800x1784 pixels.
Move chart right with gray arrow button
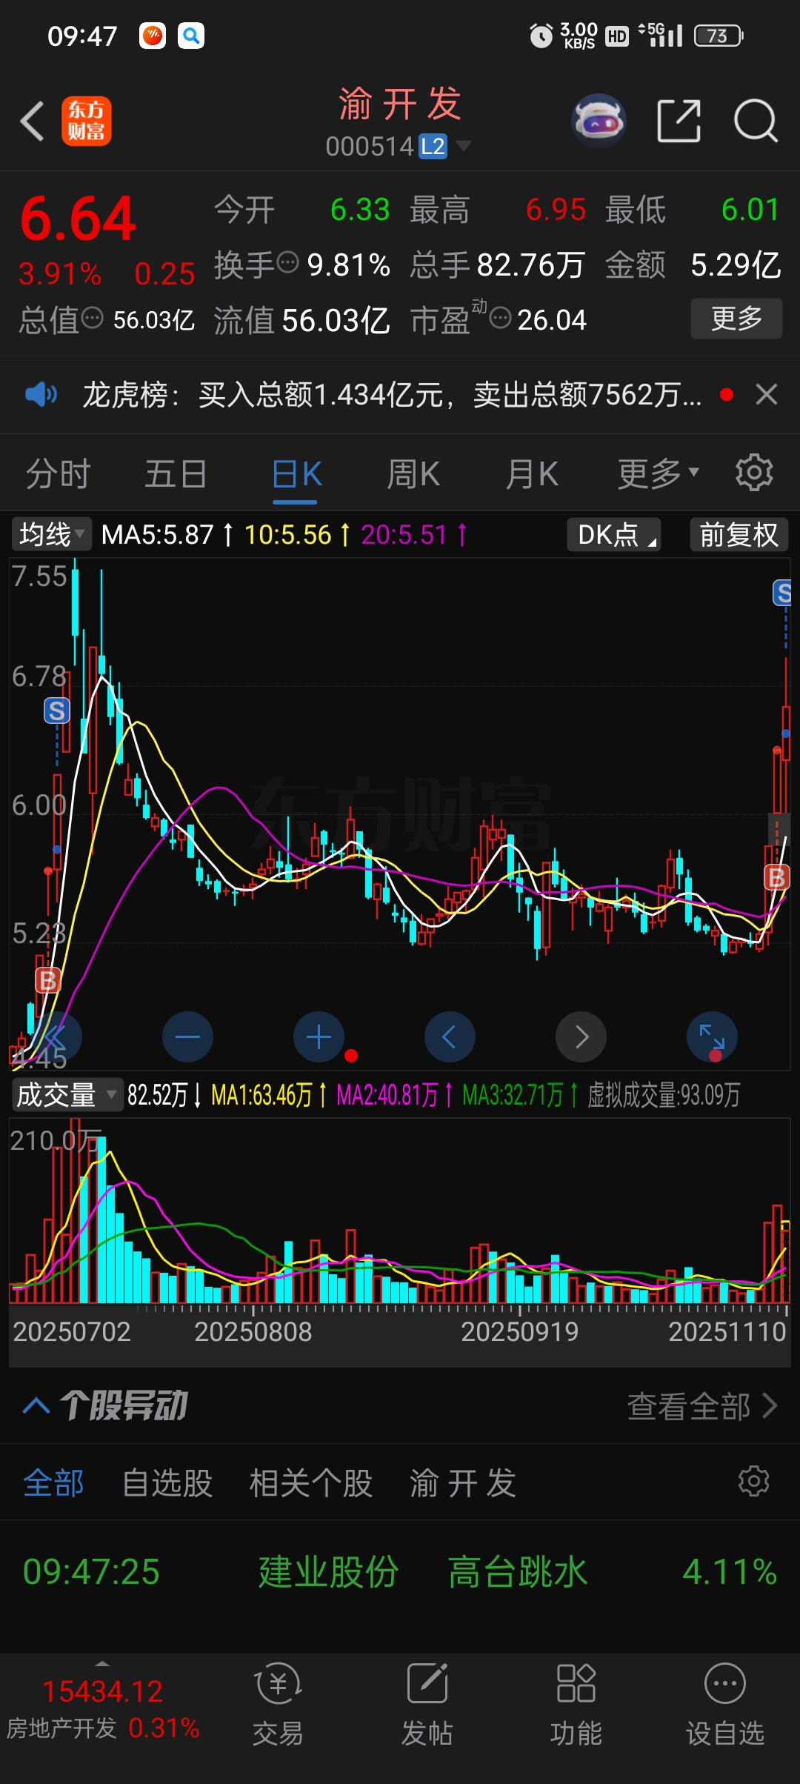(x=581, y=1036)
